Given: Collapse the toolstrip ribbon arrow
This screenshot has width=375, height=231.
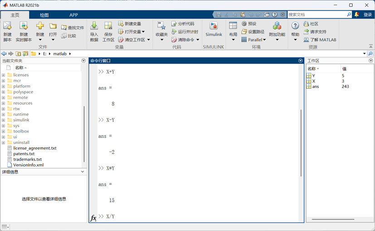Looking at the screenshot, I should [371, 46].
